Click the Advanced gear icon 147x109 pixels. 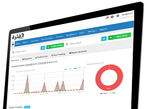(x=50, y=62)
